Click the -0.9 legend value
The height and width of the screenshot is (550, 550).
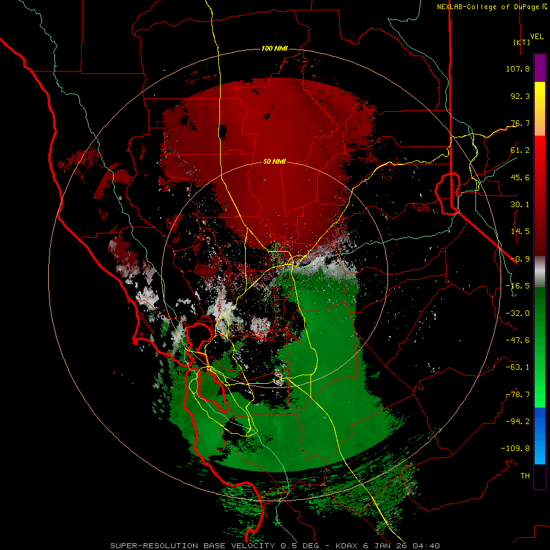pos(520,259)
